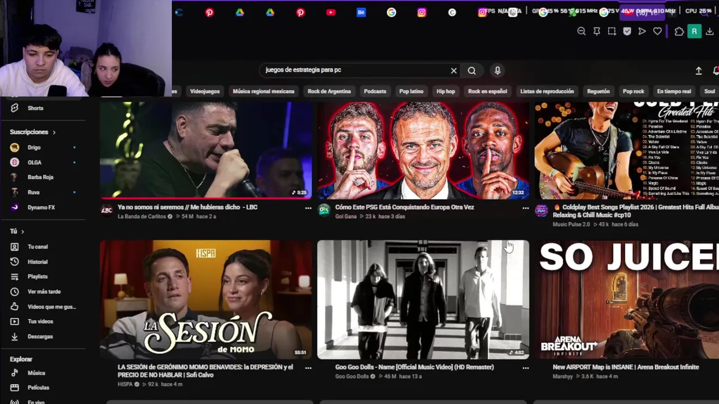Open options menu for the PSG video
This screenshot has height=404, width=719.
click(x=525, y=208)
